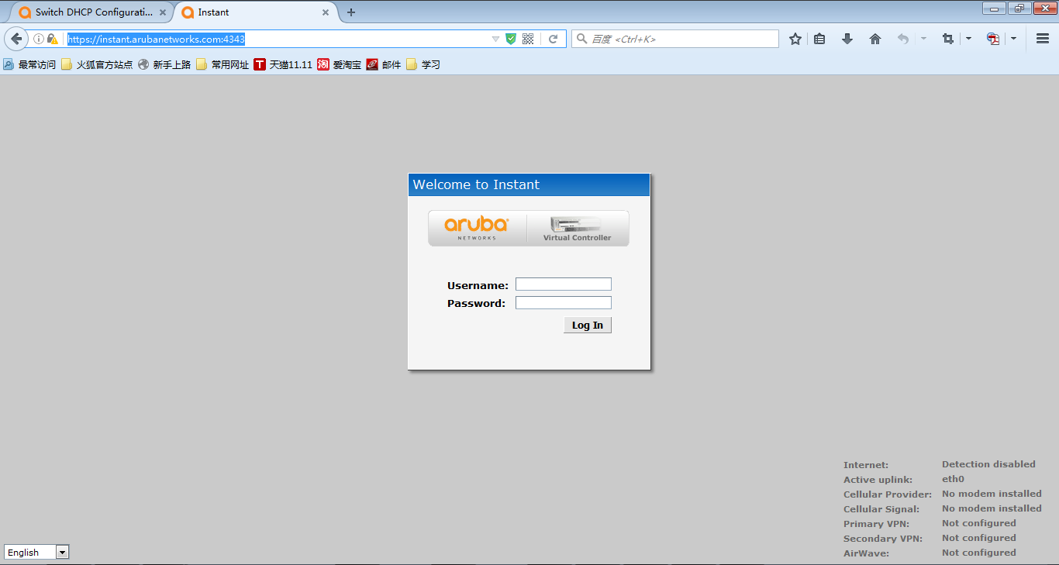The width and height of the screenshot is (1059, 565).
Task: Open the 火狐官方站点 bookmark folder
Action: [x=97, y=65]
